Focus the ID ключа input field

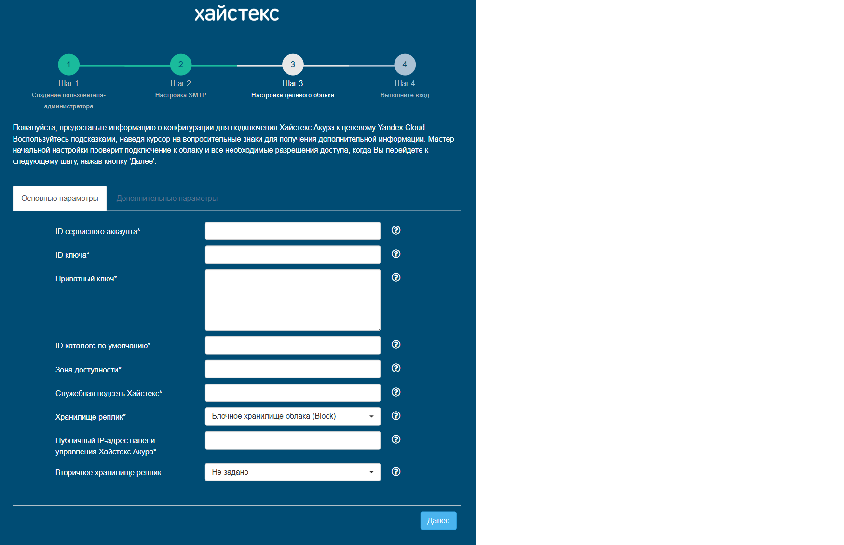point(293,254)
